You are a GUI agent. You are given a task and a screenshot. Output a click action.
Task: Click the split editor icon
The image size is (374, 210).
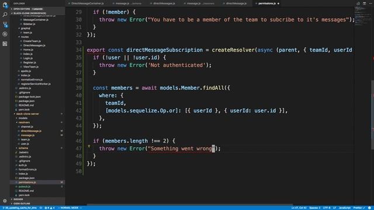point(364,3)
